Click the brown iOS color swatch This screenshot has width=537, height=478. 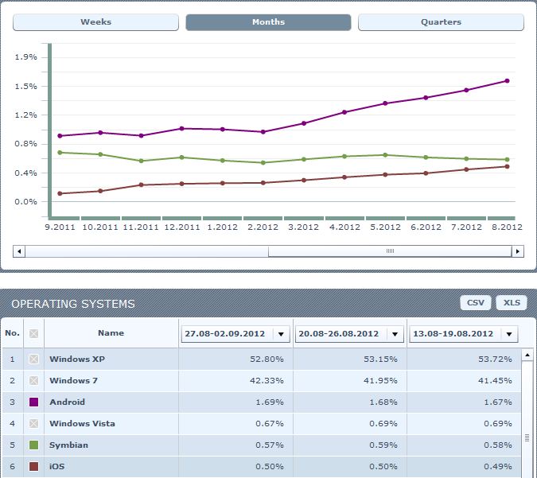point(33,467)
